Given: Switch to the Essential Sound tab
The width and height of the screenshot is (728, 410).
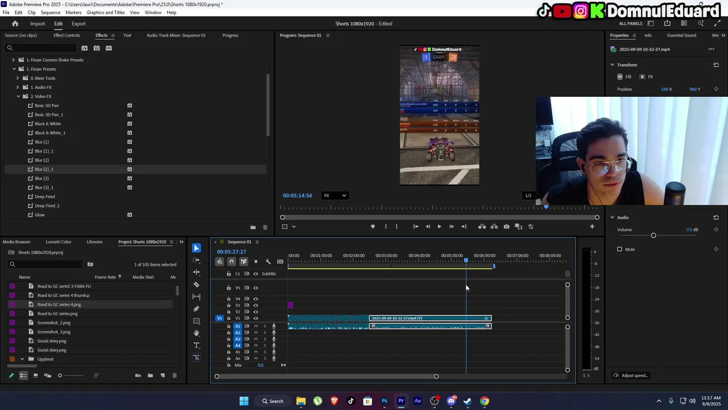Looking at the screenshot, I should click(681, 35).
